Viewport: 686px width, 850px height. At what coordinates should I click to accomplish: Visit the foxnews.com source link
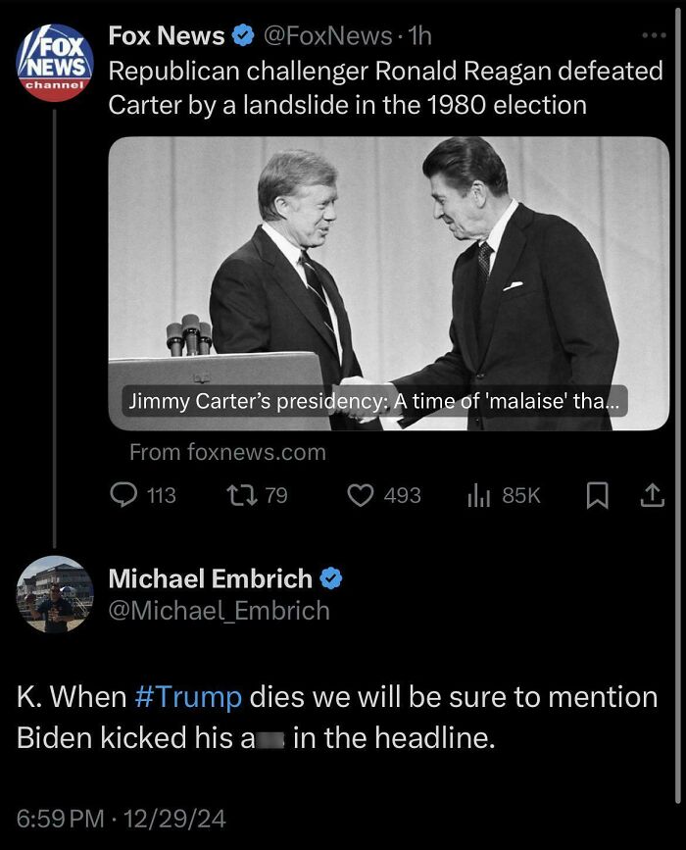[x=227, y=454]
